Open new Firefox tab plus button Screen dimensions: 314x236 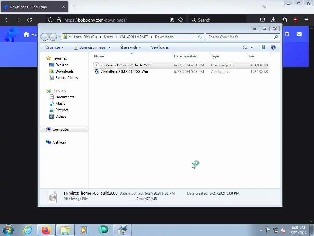point(75,7)
